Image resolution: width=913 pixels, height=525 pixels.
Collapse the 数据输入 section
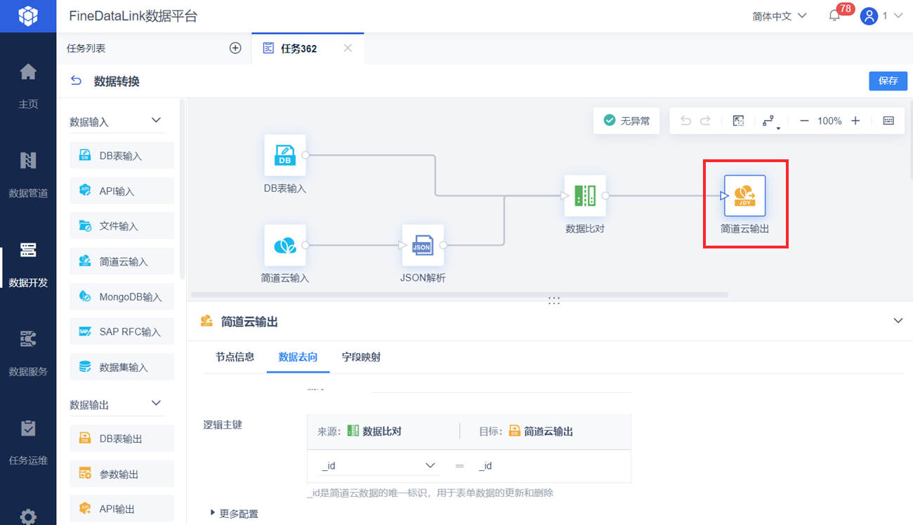tap(157, 121)
